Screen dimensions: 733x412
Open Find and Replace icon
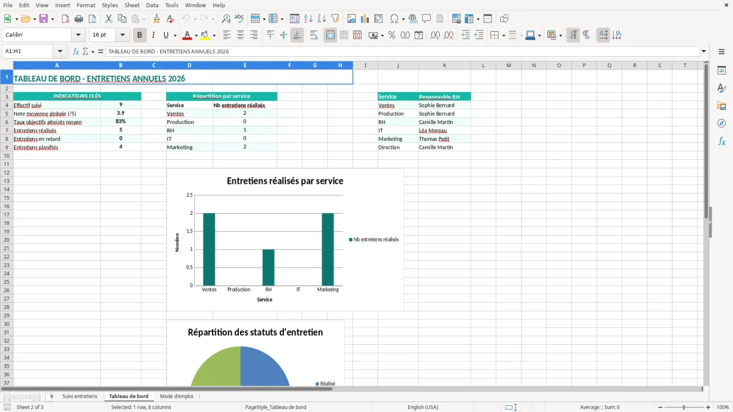point(225,19)
